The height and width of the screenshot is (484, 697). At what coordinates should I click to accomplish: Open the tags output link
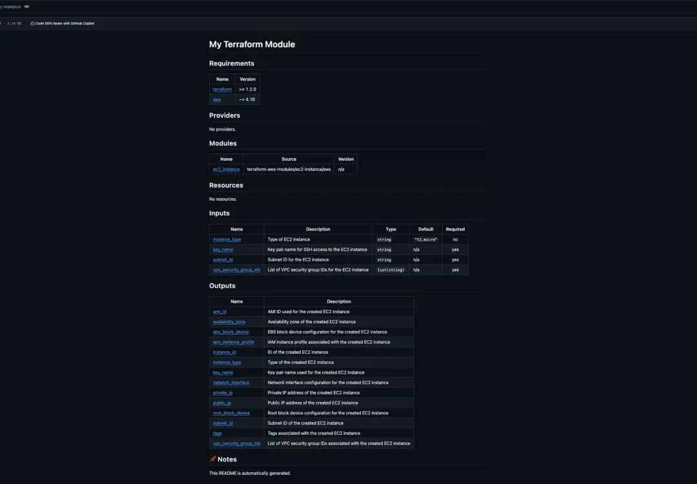pos(217,433)
